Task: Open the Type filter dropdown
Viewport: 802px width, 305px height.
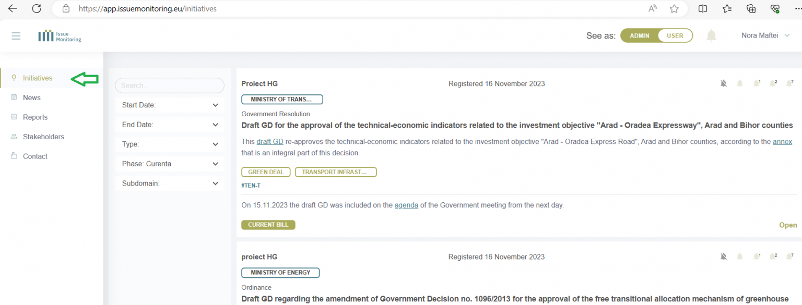Action: click(169, 144)
